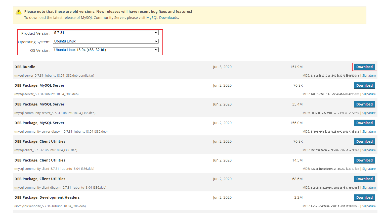Image resolution: width=385 pixels, height=213 pixels.
Task: Open Signature link for mysql-server package
Action: [369, 94]
